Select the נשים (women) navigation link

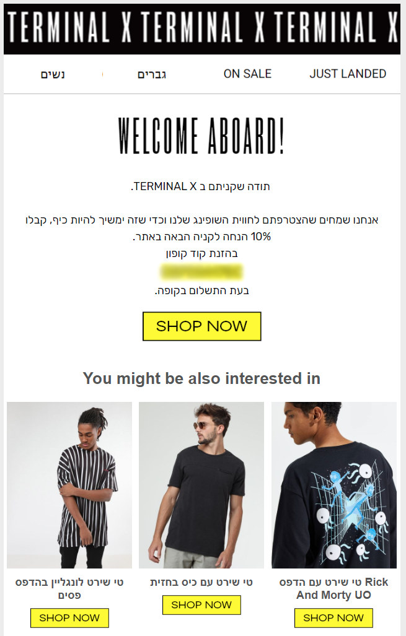(53, 74)
